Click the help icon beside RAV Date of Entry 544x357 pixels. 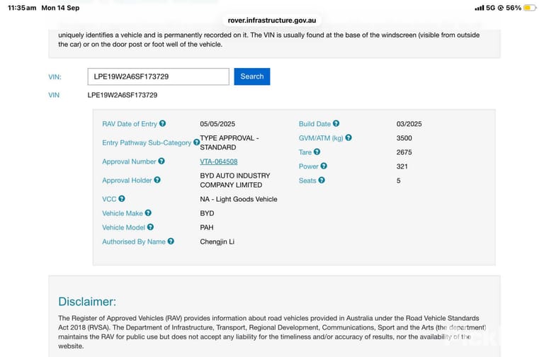click(162, 123)
